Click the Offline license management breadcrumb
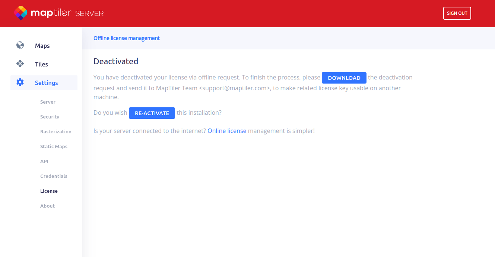The image size is (495, 257). (x=126, y=38)
